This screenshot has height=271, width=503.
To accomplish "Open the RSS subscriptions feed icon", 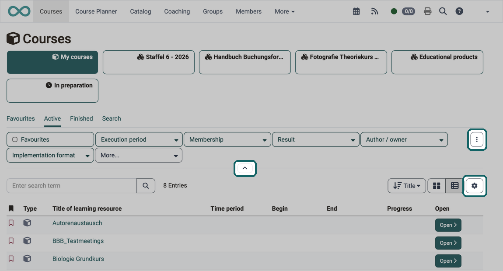I will 375,11.
